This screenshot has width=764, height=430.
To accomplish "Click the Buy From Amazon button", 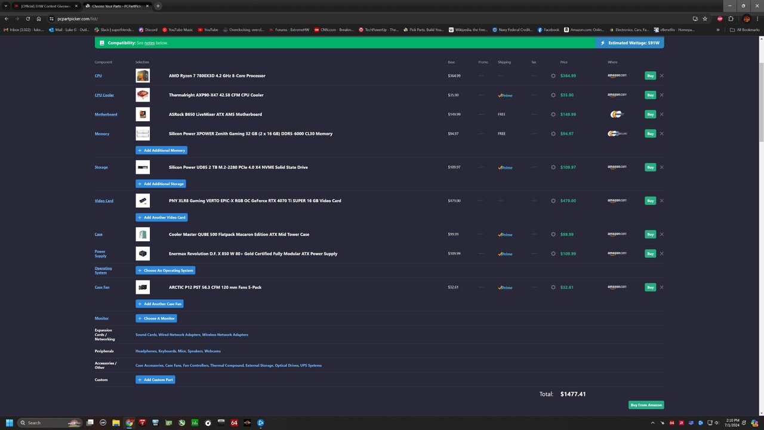I will pos(646,405).
